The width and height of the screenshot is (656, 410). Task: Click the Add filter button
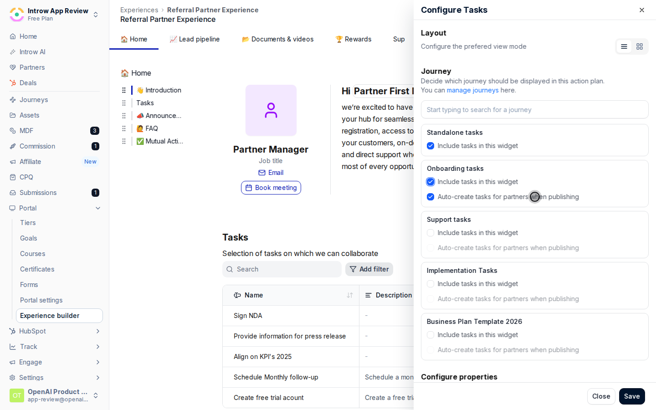pos(369,269)
